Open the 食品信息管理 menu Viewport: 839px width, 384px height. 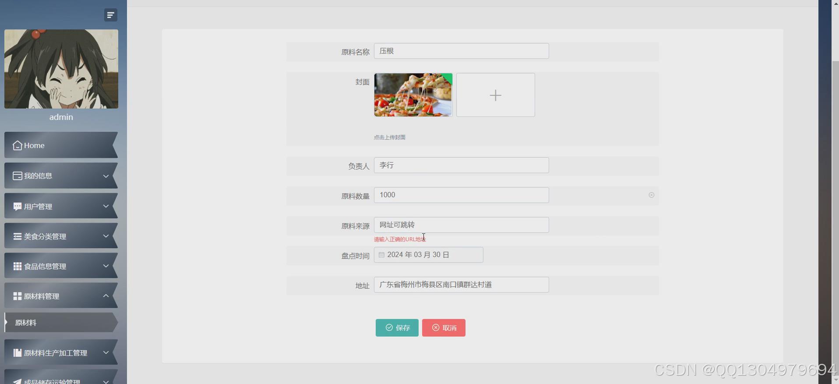[61, 266]
